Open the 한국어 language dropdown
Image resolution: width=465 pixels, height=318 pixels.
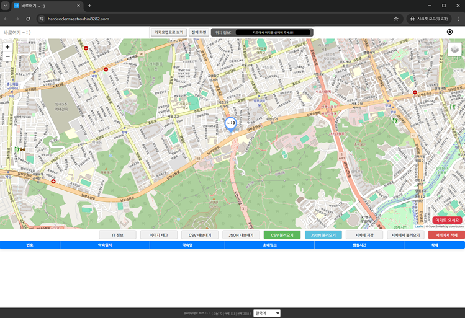click(x=267, y=313)
